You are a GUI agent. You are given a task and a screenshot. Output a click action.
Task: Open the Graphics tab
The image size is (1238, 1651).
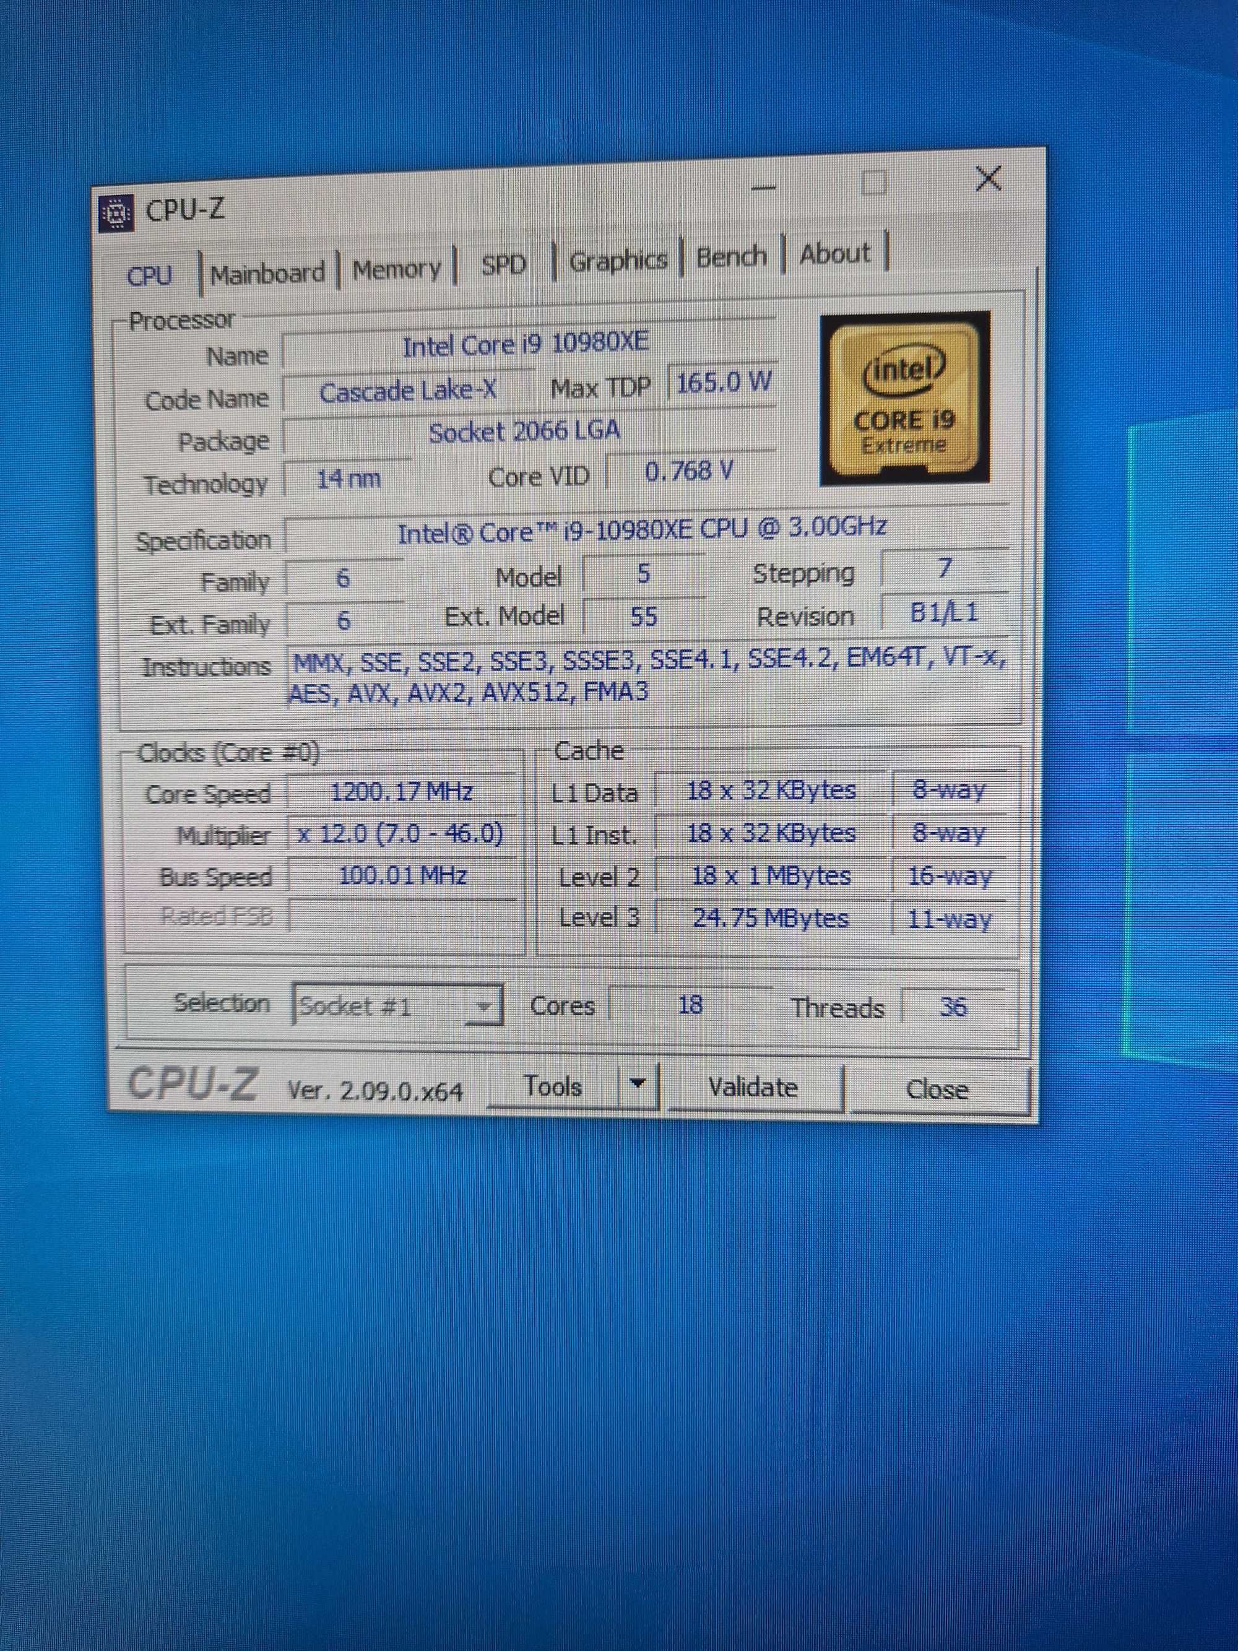coord(618,260)
